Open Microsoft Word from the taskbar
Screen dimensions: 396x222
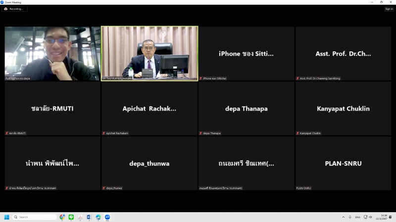tap(89, 217)
